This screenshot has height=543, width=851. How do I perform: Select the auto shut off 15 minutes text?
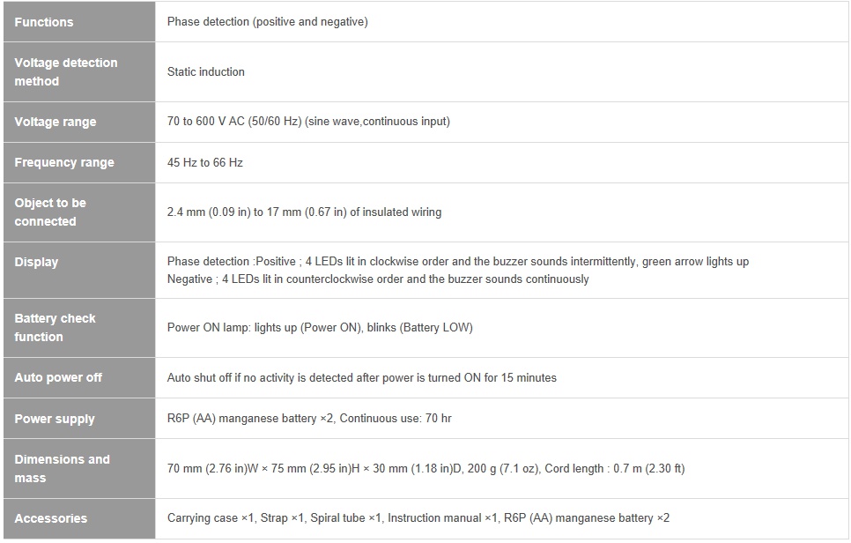click(361, 377)
